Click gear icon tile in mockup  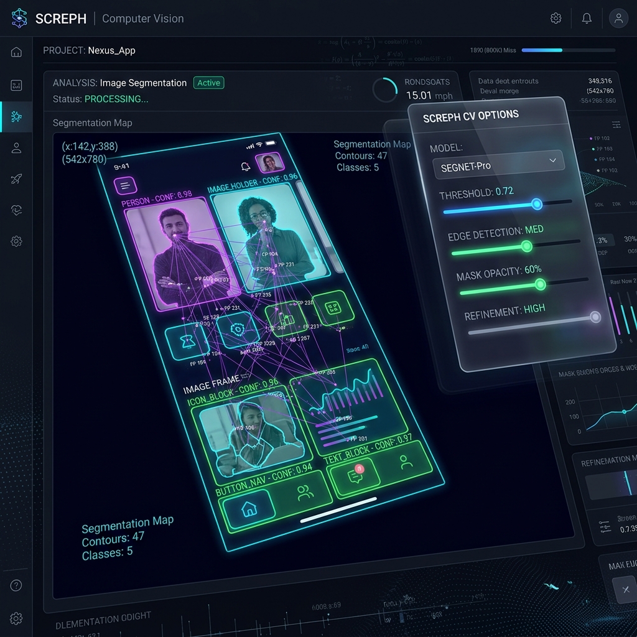[237, 330]
